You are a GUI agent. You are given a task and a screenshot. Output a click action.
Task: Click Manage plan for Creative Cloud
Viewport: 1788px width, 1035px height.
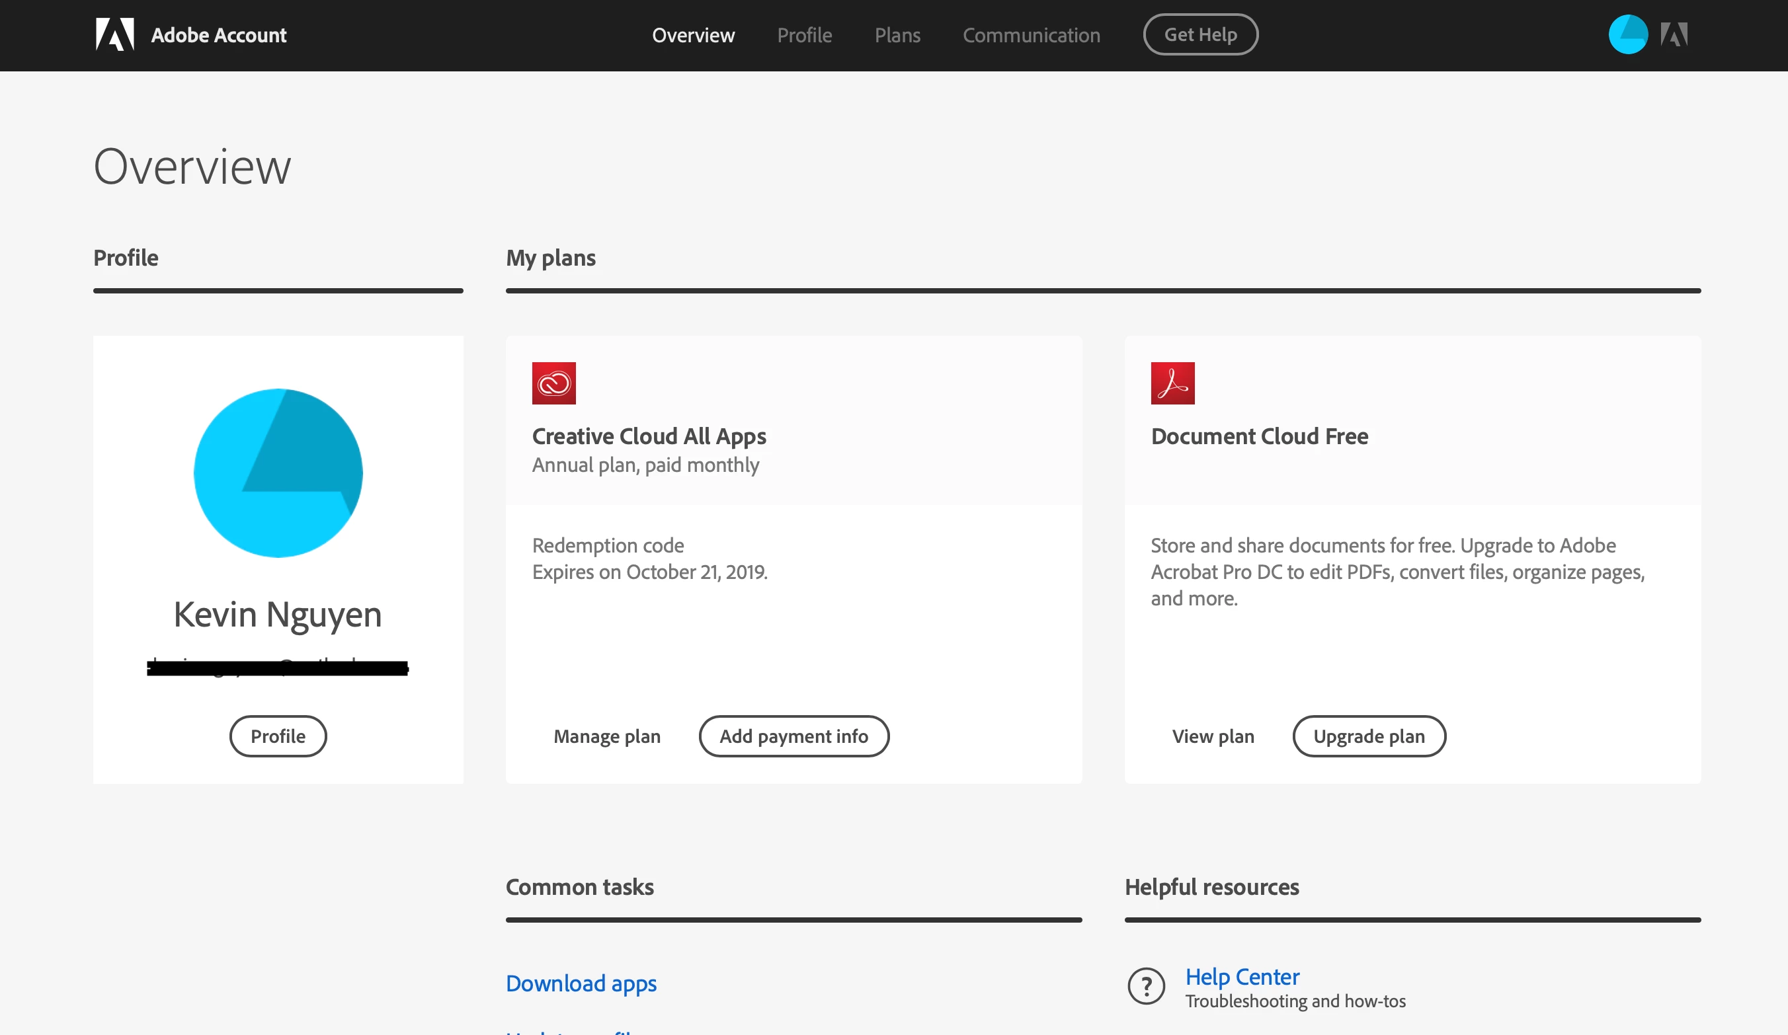tap(606, 736)
